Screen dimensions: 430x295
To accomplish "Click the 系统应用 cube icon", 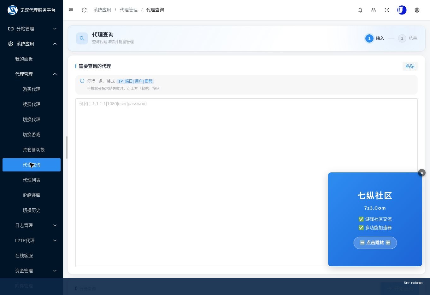I will pos(11,44).
